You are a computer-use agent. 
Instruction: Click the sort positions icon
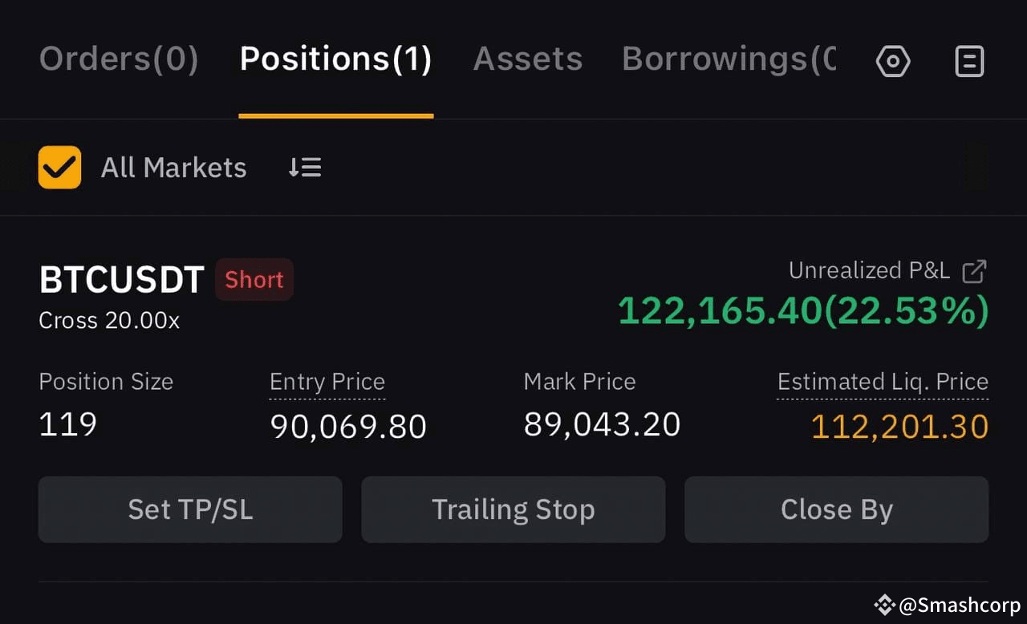(305, 167)
